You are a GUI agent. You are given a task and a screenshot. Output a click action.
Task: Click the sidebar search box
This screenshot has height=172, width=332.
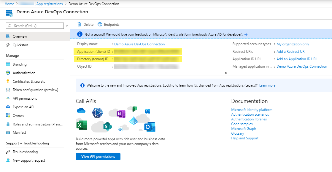tap(34, 26)
